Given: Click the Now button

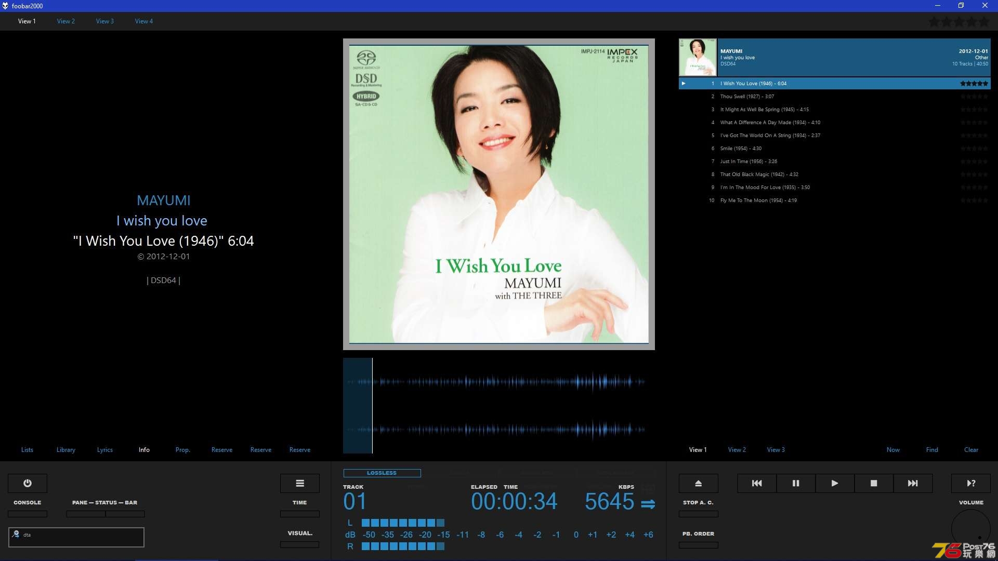Looking at the screenshot, I should pyautogui.click(x=893, y=450).
